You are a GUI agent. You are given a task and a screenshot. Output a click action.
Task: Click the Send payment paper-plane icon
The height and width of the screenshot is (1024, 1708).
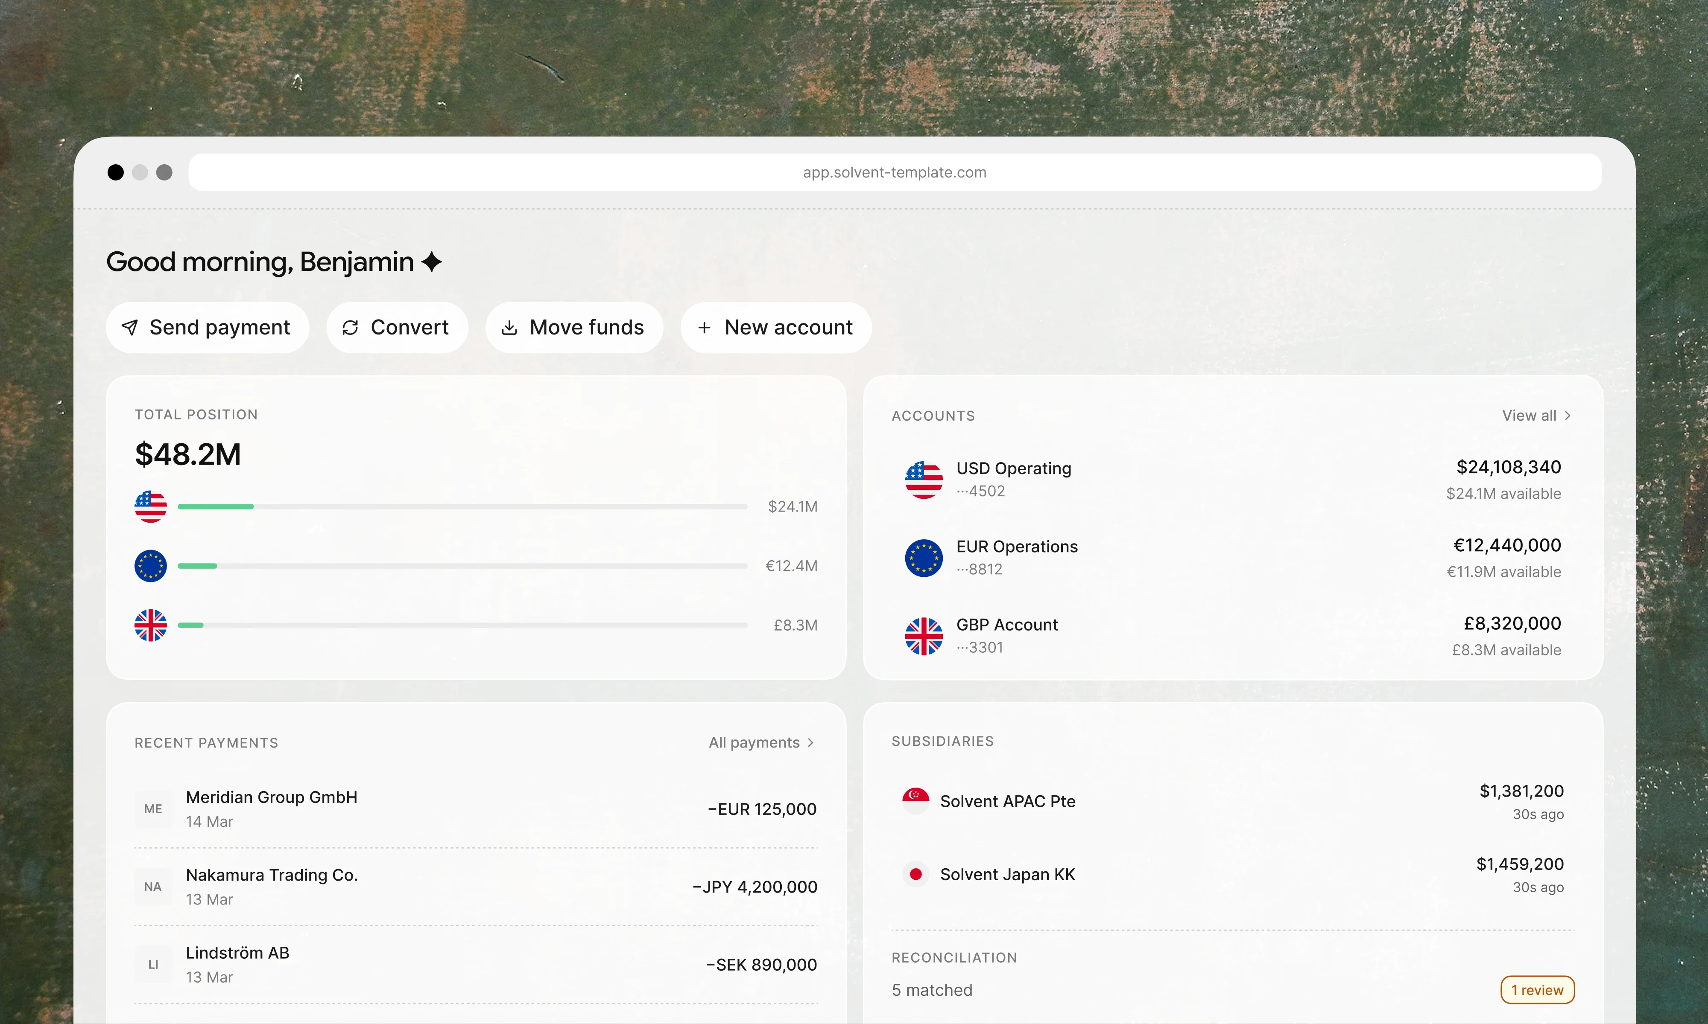pos(130,328)
